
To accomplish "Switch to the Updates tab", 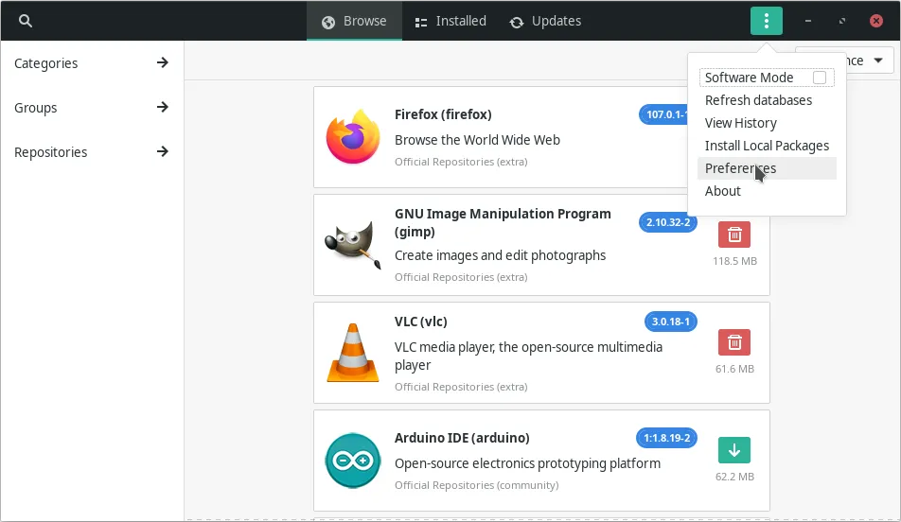I will coord(545,21).
